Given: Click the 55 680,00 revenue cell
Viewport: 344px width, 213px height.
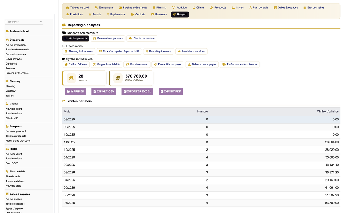Looking at the screenshot, I should (332, 157).
